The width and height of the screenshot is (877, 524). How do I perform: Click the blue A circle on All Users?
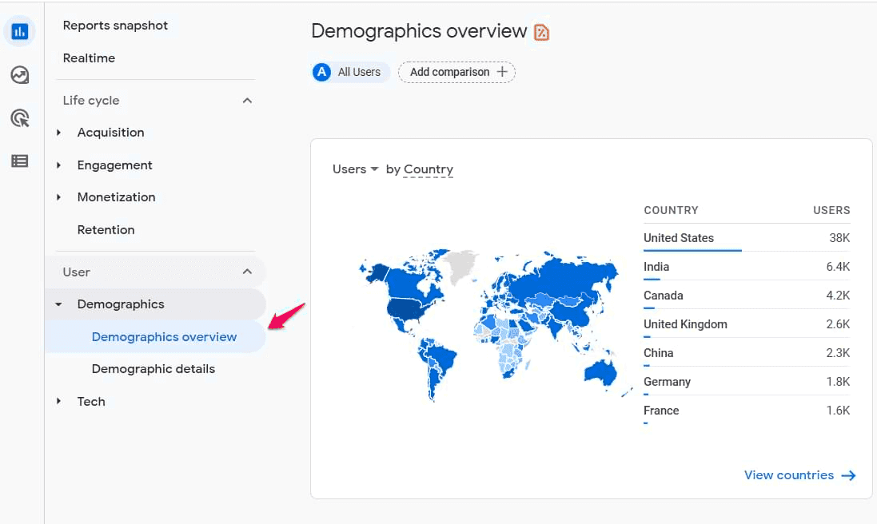pos(321,72)
